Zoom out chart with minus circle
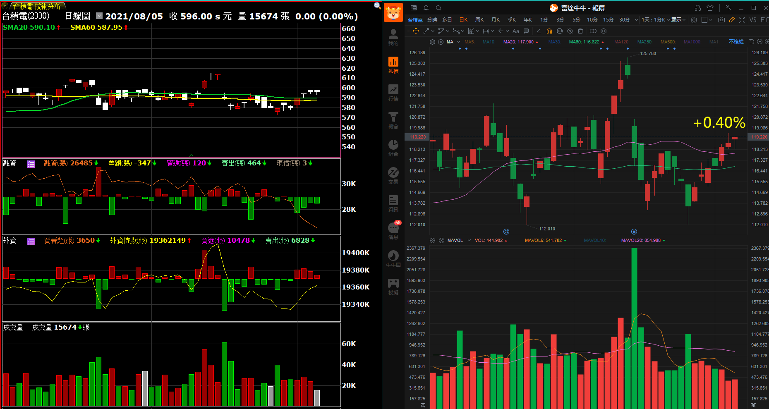This screenshot has width=769, height=409. 759,42
